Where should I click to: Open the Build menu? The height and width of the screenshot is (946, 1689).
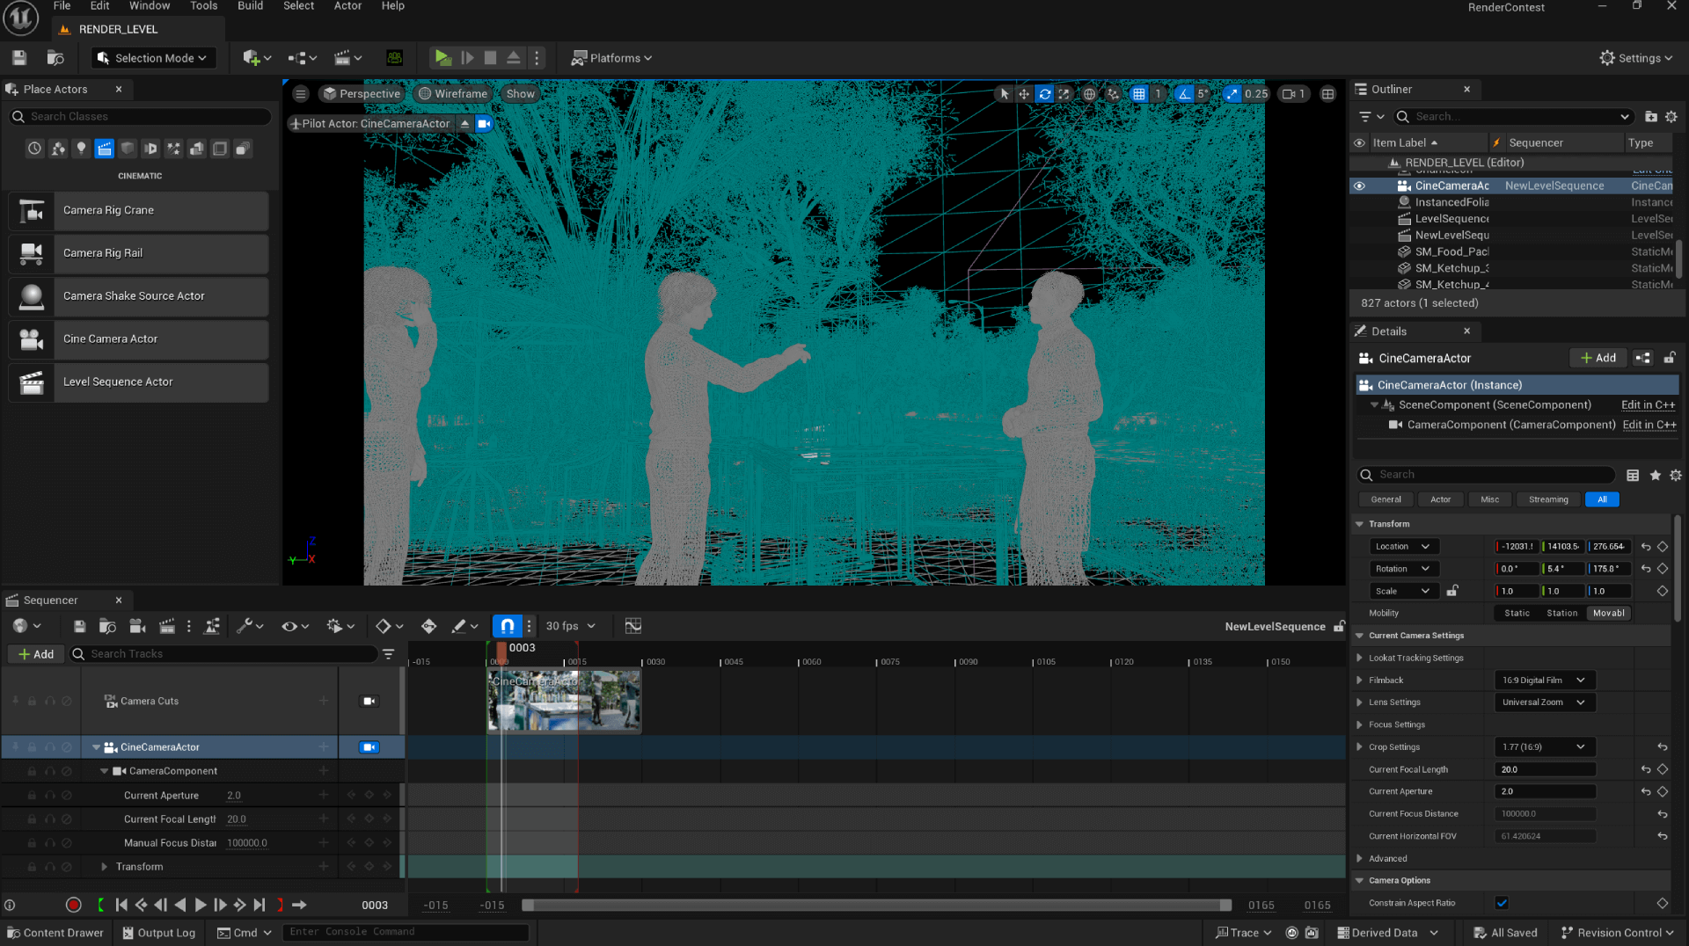[250, 6]
